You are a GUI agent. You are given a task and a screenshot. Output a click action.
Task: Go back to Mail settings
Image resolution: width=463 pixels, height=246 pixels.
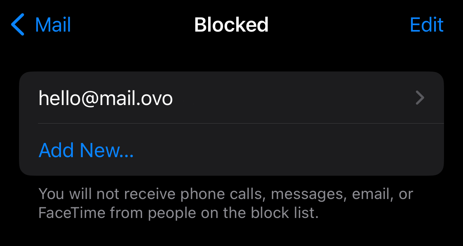pyautogui.click(x=41, y=24)
